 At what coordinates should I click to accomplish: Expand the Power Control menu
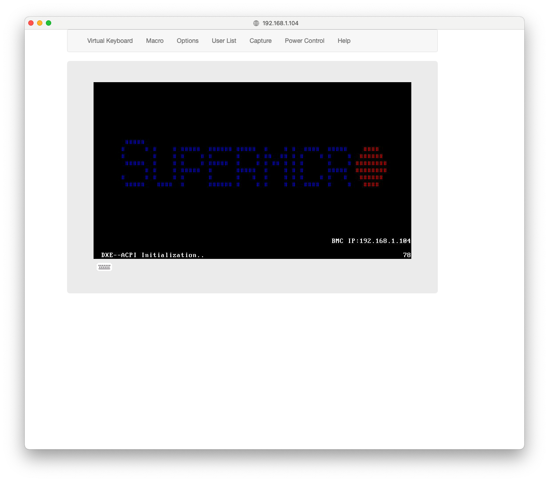pos(305,41)
